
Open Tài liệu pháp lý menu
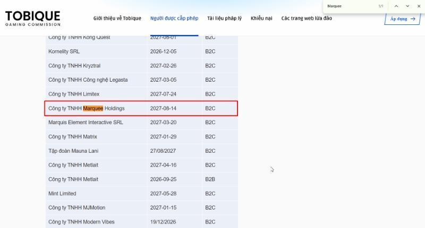pyautogui.click(x=224, y=19)
